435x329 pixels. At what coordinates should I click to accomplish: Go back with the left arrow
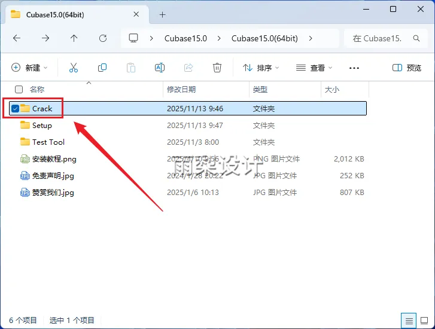tap(17, 38)
